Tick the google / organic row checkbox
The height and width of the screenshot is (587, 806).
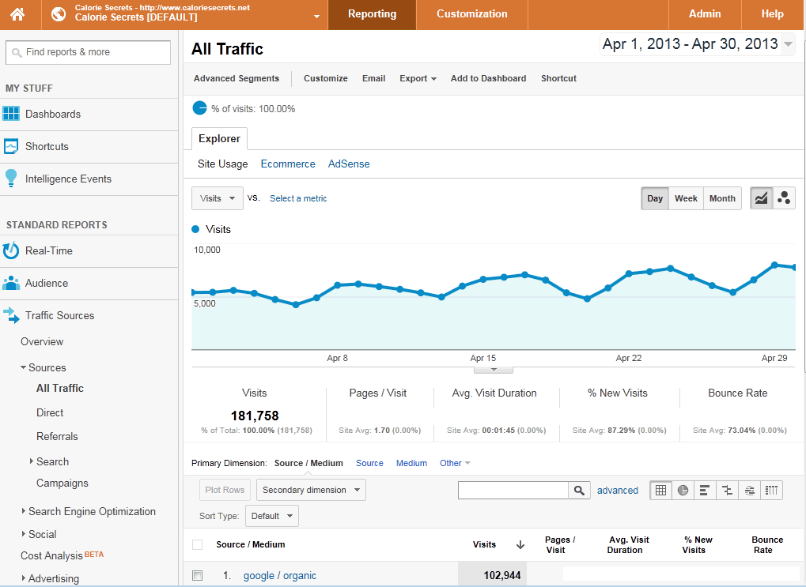198,576
